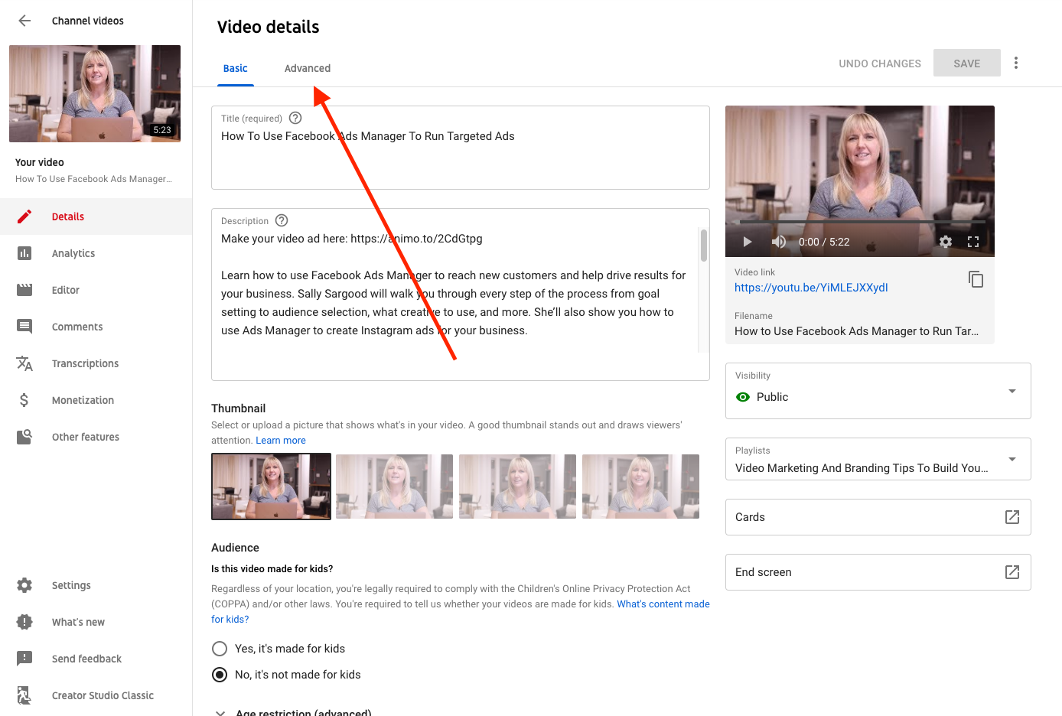The width and height of the screenshot is (1062, 716).
Task: Click the Send feedback icon
Action: [x=24, y=659]
